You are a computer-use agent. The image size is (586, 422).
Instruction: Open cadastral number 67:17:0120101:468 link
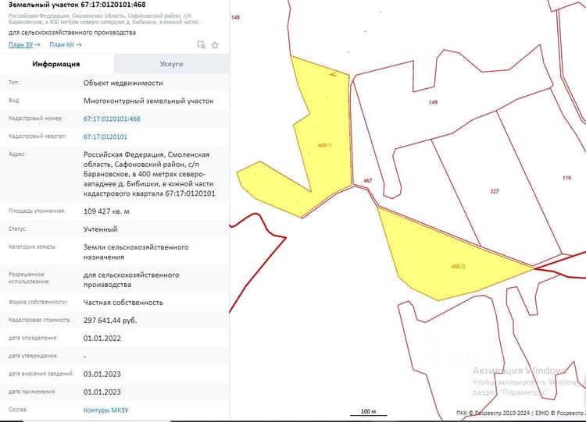(x=112, y=119)
